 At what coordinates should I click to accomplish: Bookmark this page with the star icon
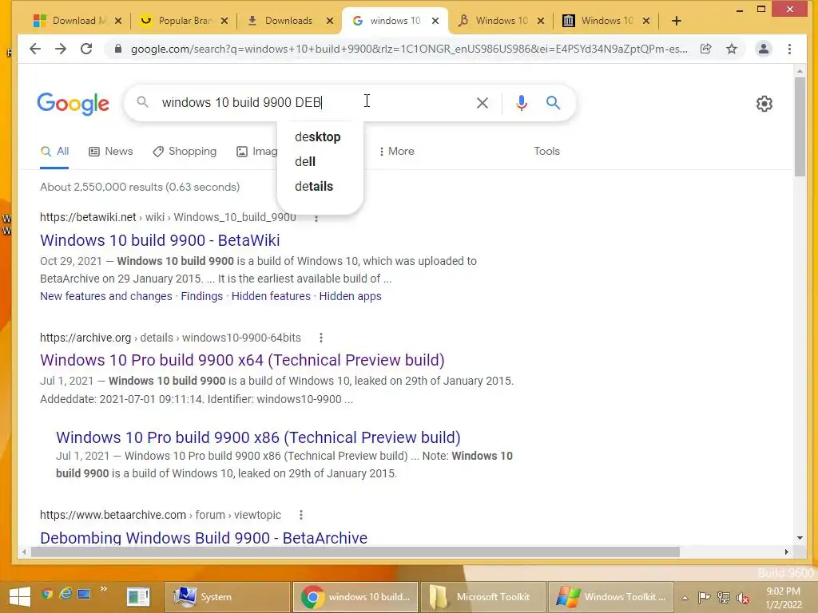point(732,49)
